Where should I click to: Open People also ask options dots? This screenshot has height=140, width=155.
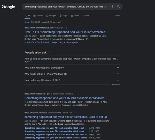point(50,52)
